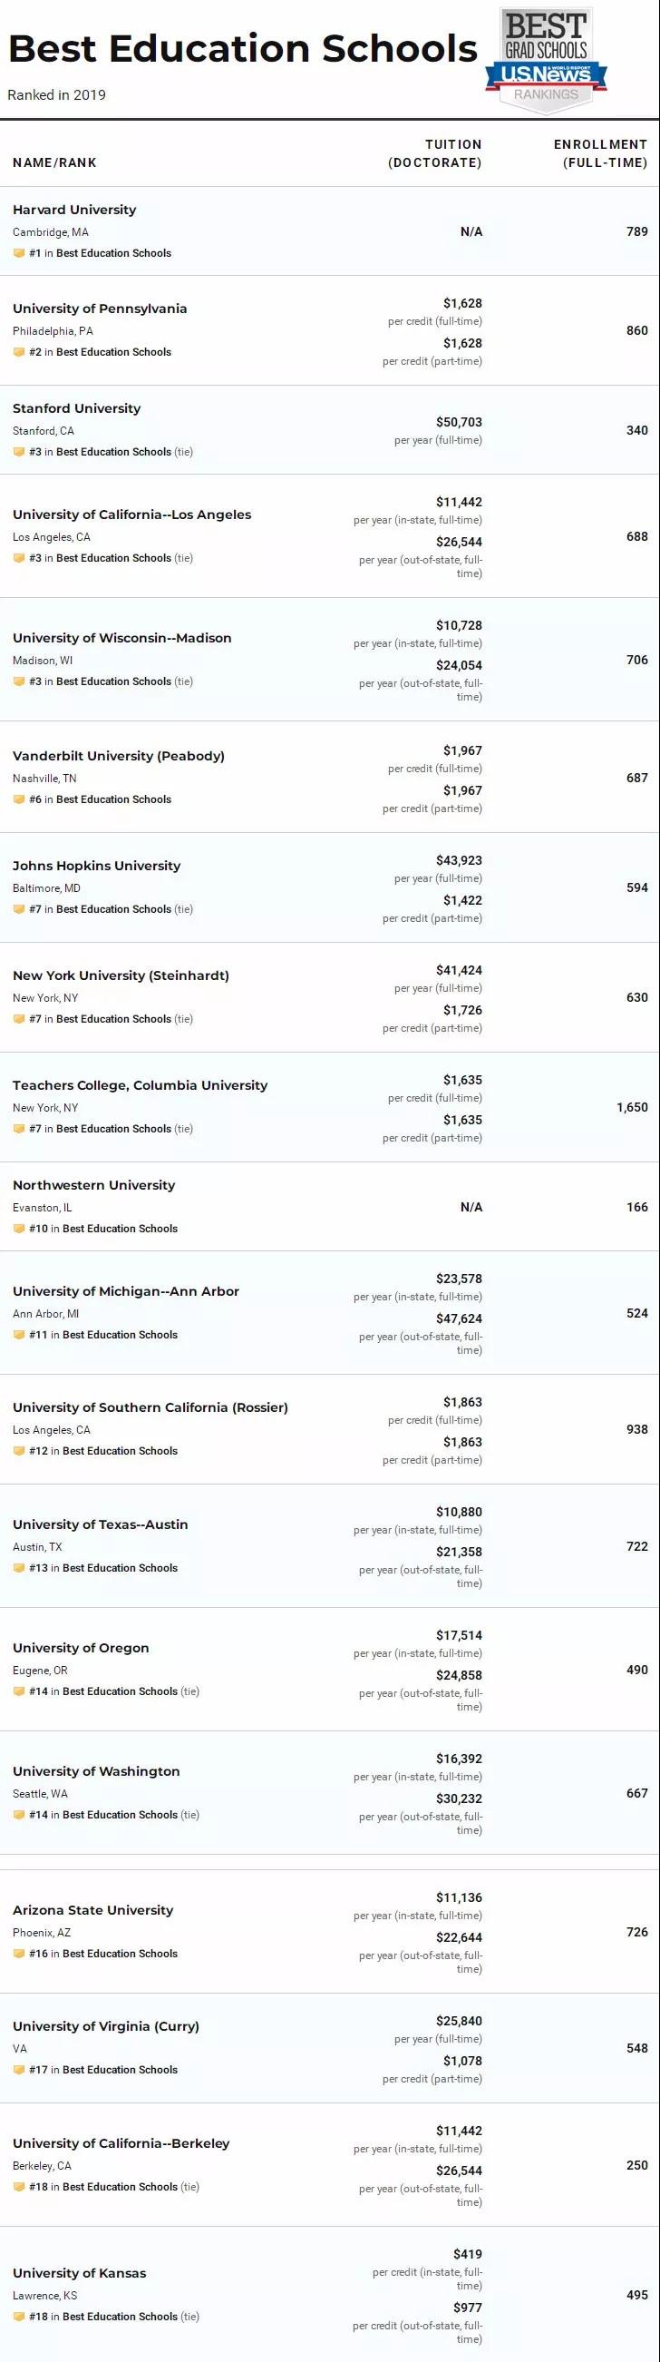Click New York University (Steinhardt) name
Image resolution: width=660 pixels, height=2362 pixels.
tap(121, 975)
